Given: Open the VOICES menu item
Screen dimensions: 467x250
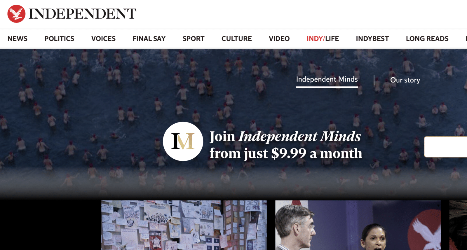Looking at the screenshot, I should 103,39.
